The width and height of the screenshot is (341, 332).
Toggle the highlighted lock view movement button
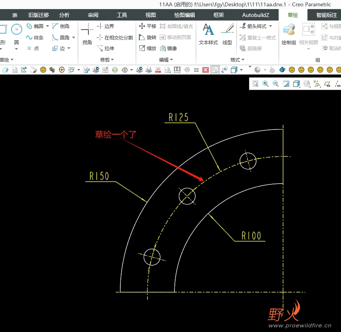pos(215,70)
